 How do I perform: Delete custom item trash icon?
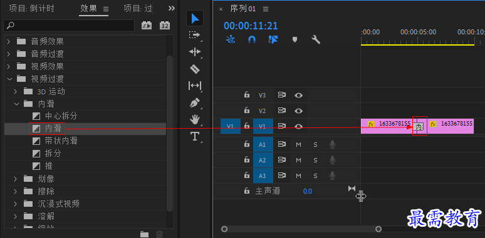(159, 234)
